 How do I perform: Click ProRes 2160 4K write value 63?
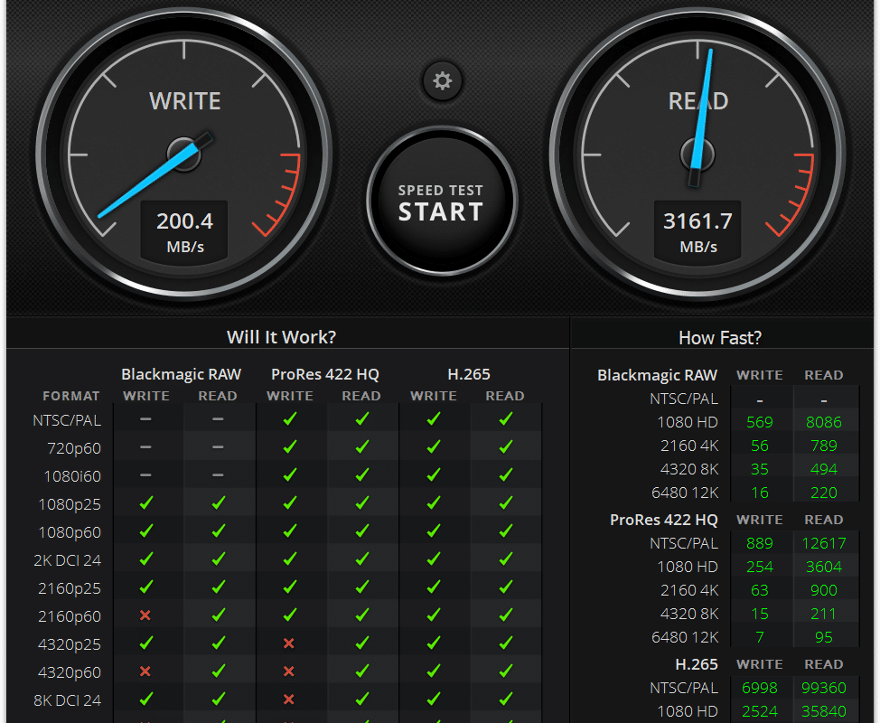click(760, 590)
